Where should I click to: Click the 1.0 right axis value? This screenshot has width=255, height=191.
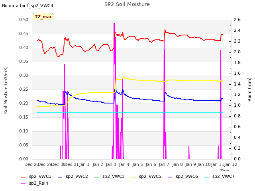[x=237, y=105]
